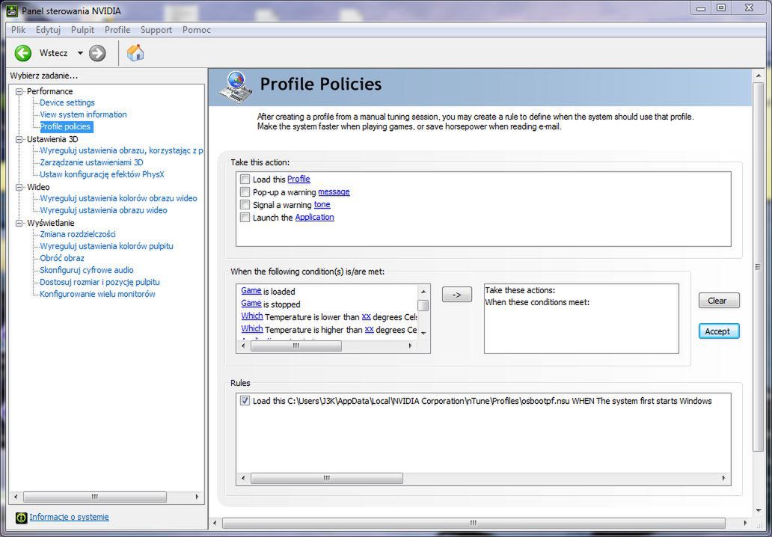Click the Profile link
Viewport: 772px width, 537px height.
click(299, 179)
